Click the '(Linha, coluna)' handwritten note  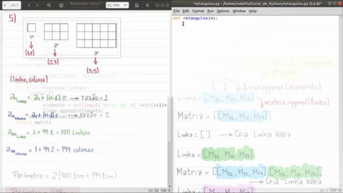29,80
